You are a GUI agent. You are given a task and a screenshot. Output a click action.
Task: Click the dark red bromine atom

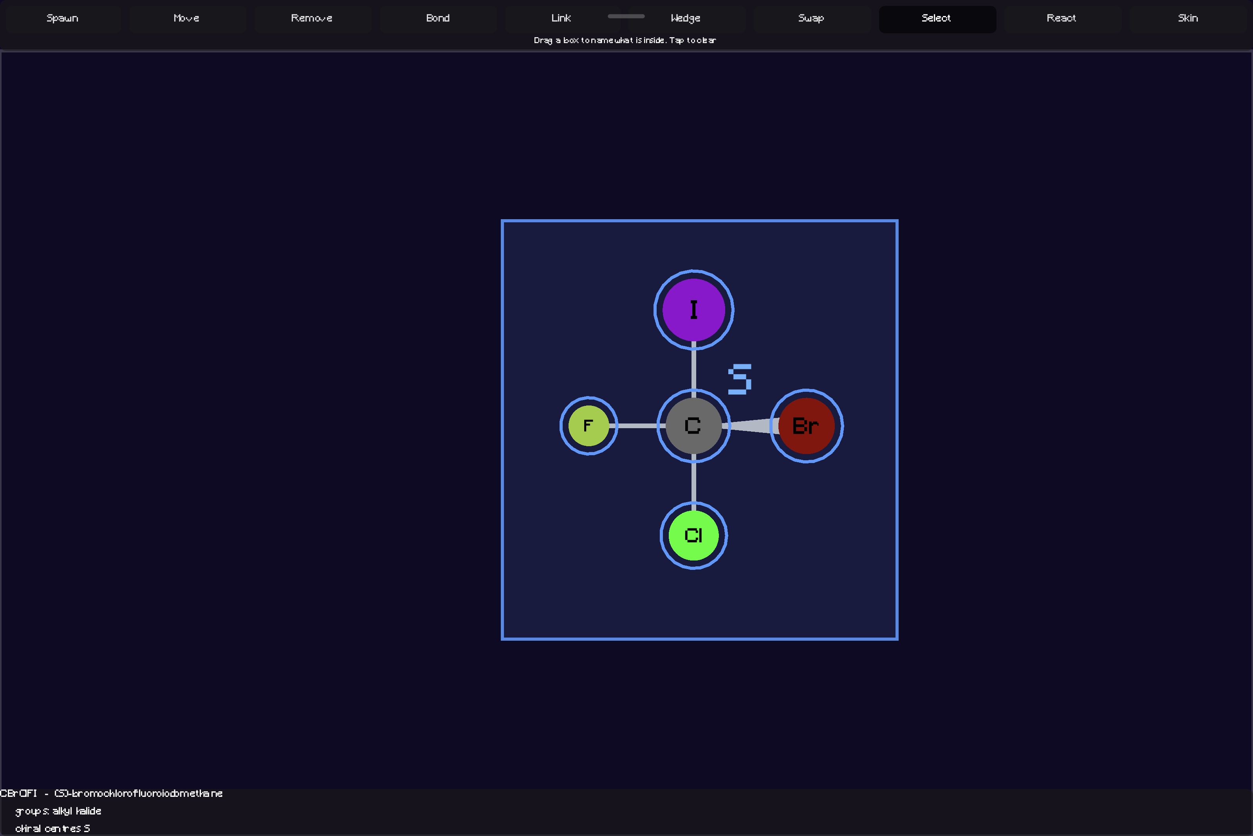click(807, 425)
